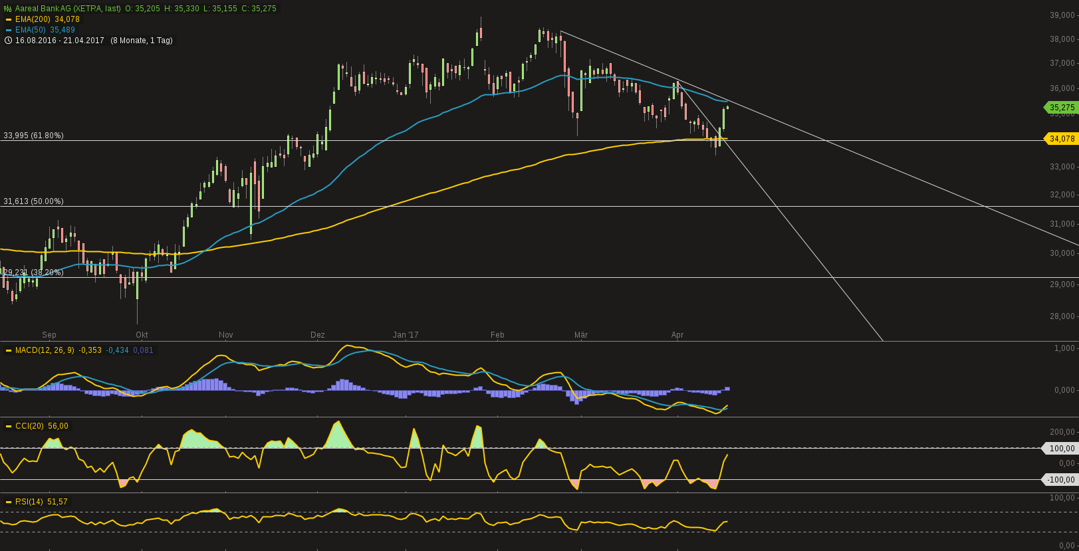Click the MACD(12, 26, 9) indicator label
The height and width of the screenshot is (551, 1079).
click(x=45, y=350)
